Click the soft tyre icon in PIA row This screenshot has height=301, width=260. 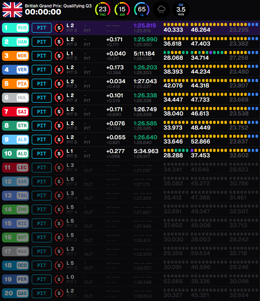coord(59,84)
